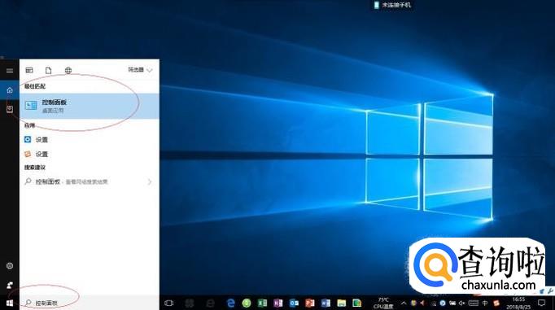Screen dimensions: 555x310
Task: Open Excel from the taskbar
Action: (x=262, y=303)
